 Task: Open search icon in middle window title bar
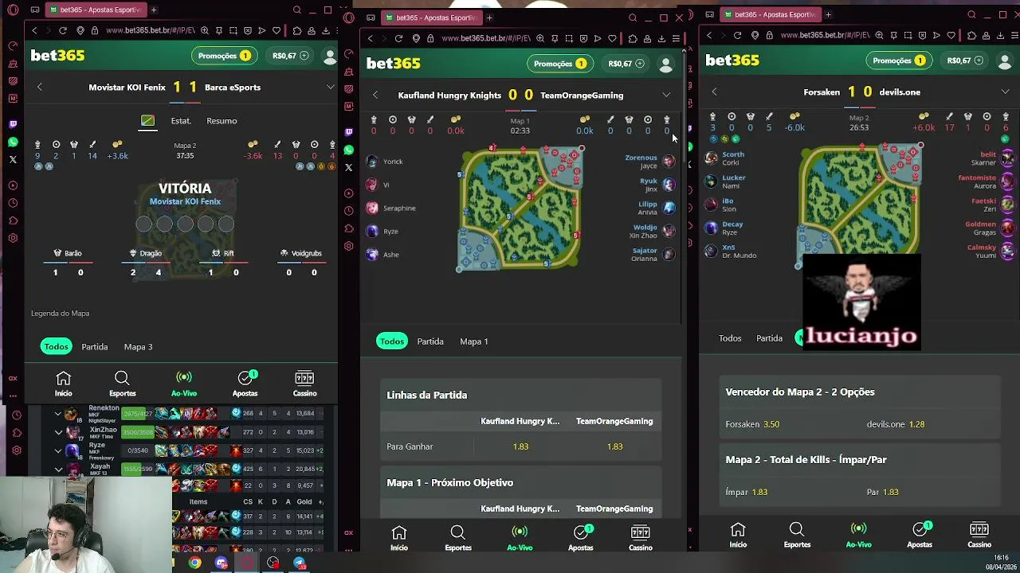633,18
